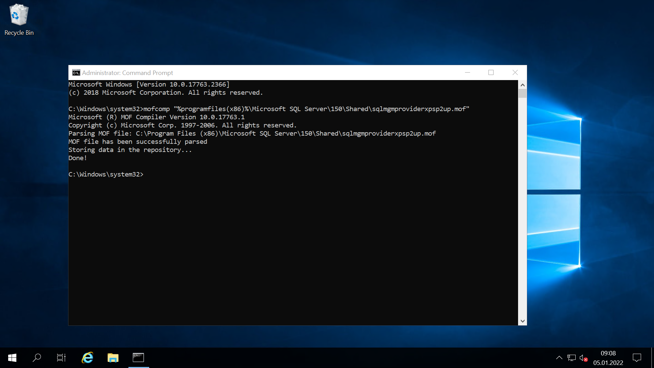Open Task View from taskbar
654x368 pixels.
tap(61, 357)
